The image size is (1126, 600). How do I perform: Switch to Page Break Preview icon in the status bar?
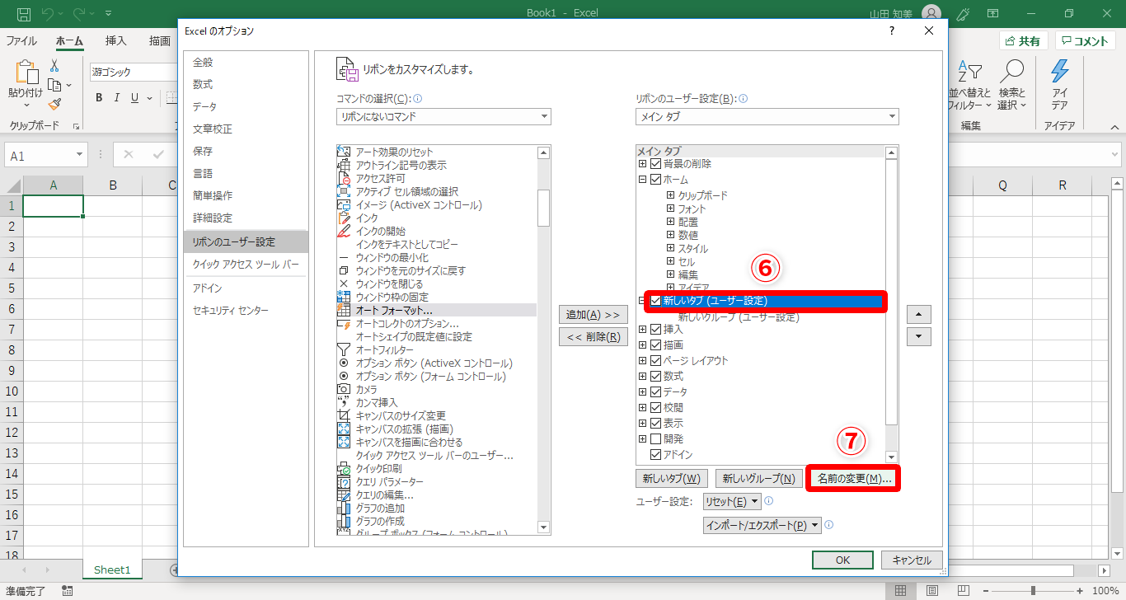(x=963, y=591)
